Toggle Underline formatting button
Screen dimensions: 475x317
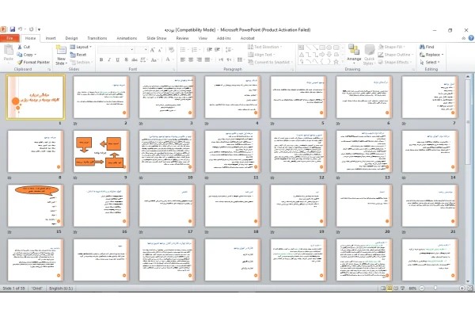(x=117, y=59)
